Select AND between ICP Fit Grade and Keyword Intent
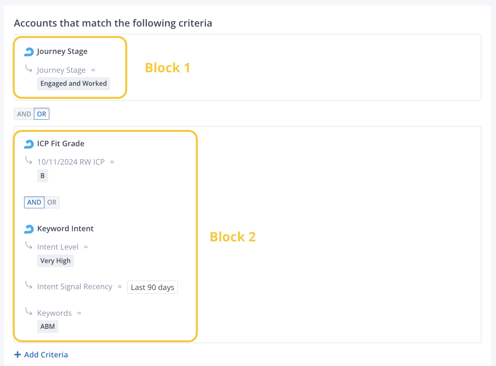 pos(34,202)
